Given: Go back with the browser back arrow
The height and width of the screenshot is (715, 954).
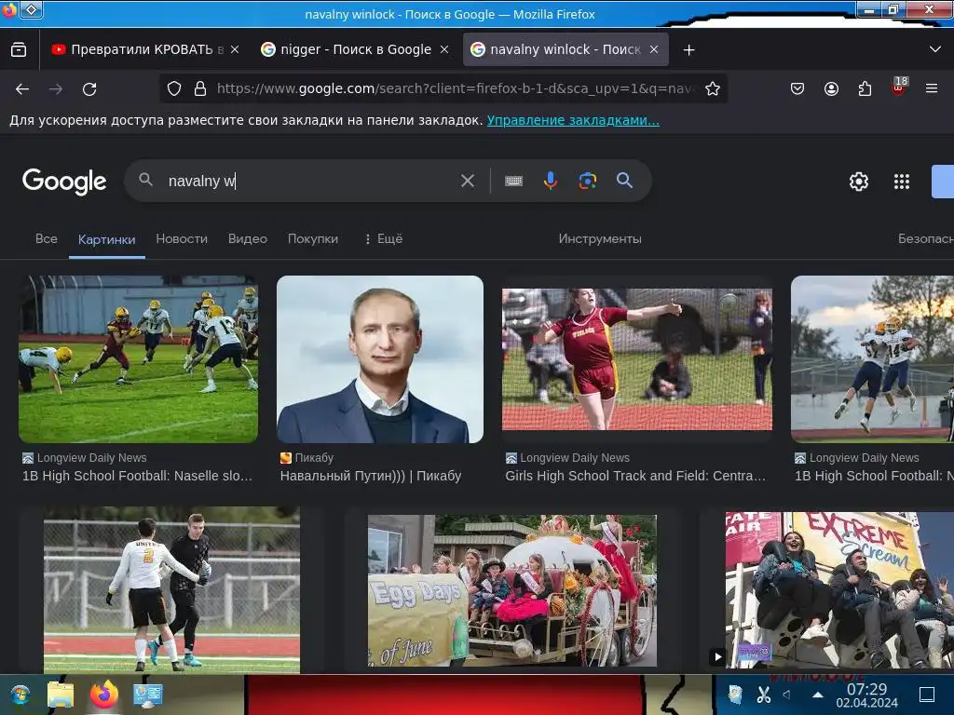Looking at the screenshot, I should (22, 89).
